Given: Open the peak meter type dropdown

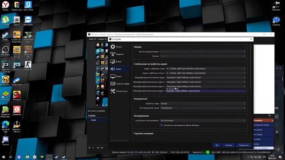Looking at the screenshot, I should [x=203, y=108].
